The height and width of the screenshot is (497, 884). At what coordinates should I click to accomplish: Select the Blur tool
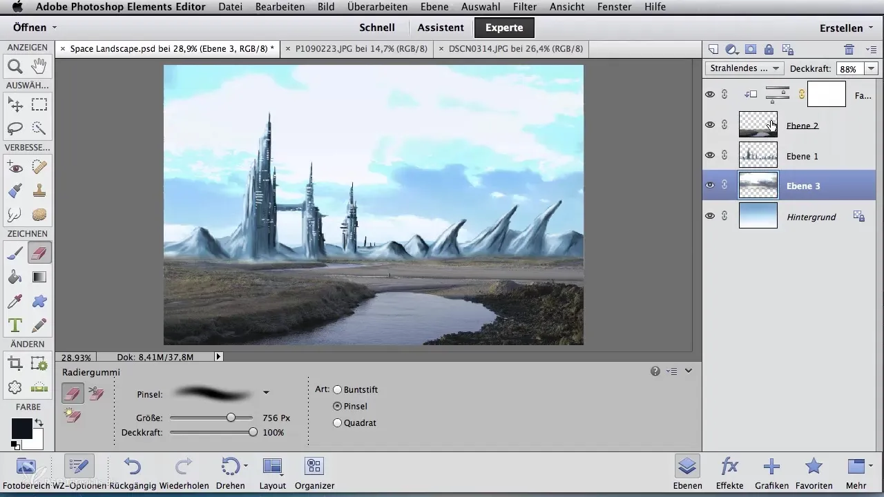click(15, 215)
